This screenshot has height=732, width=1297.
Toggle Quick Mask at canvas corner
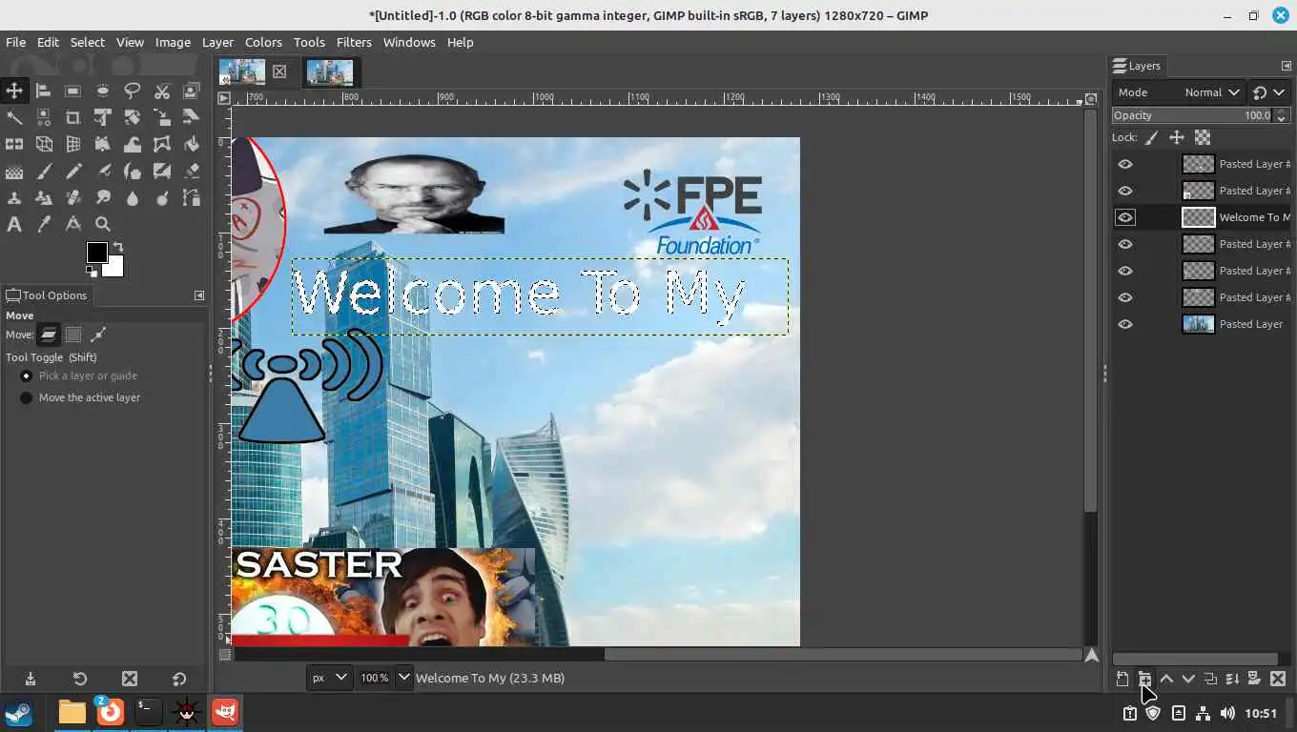click(225, 655)
